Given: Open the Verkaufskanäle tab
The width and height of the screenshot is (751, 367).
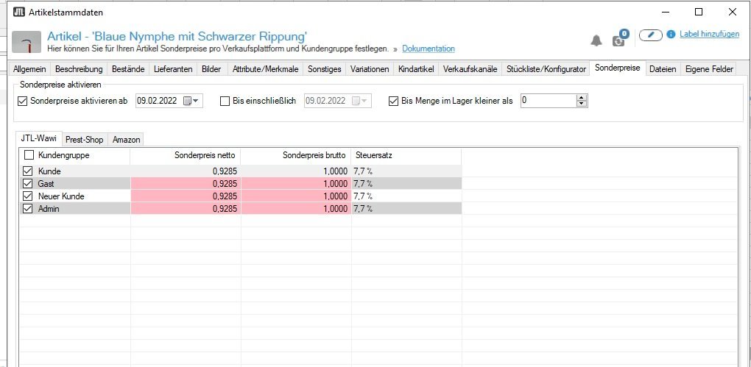Looking at the screenshot, I should click(x=470, y=69).
